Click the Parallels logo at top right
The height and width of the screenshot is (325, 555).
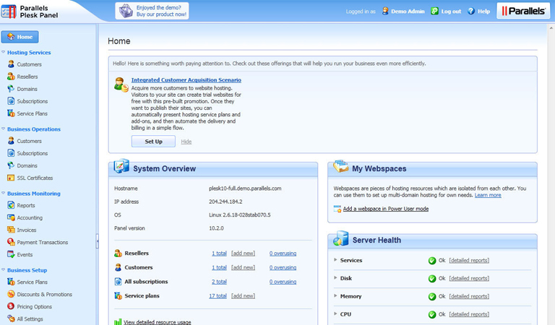pos(523,11)
